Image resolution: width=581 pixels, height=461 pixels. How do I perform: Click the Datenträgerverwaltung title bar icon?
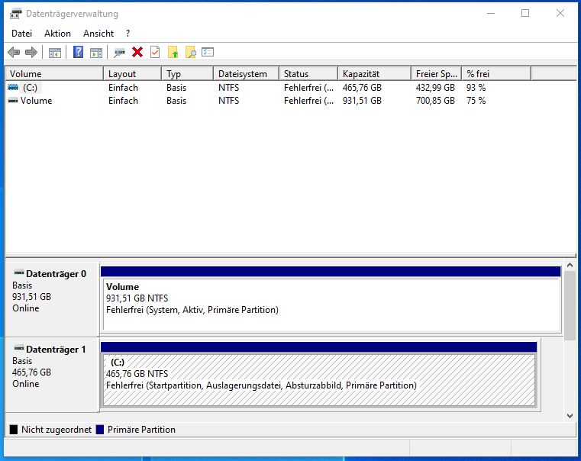(x=15, y=14)
